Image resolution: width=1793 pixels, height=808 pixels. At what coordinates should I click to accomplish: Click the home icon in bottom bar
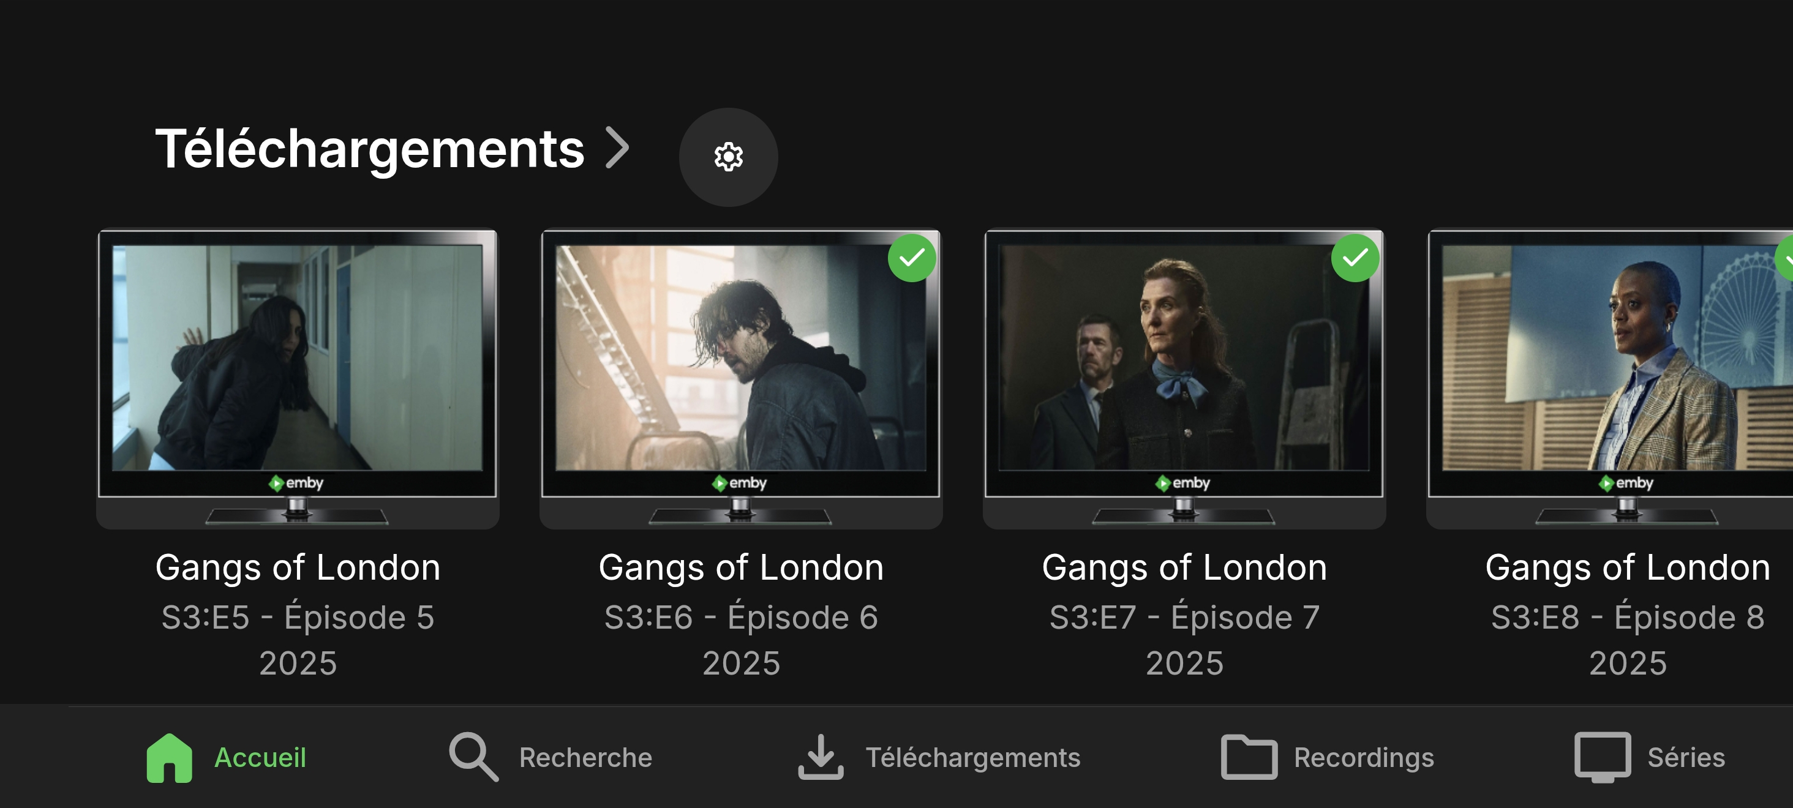(x=169, y=757)
